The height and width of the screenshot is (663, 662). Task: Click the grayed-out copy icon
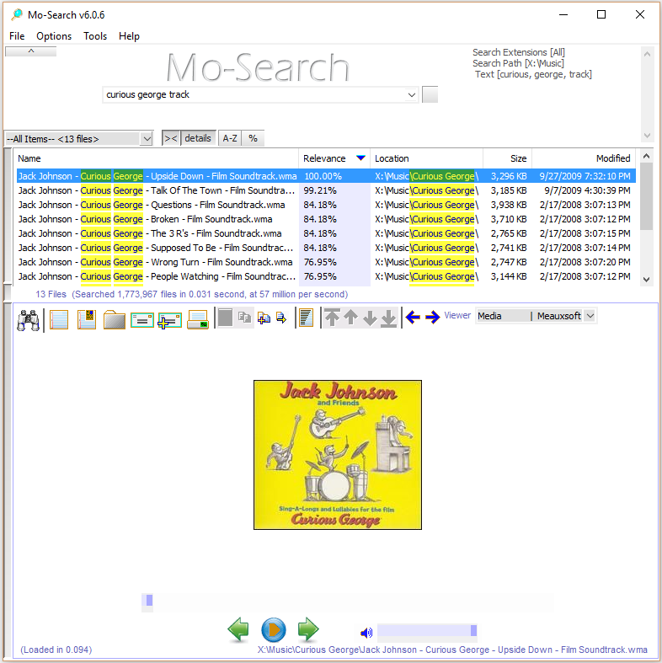244,317
